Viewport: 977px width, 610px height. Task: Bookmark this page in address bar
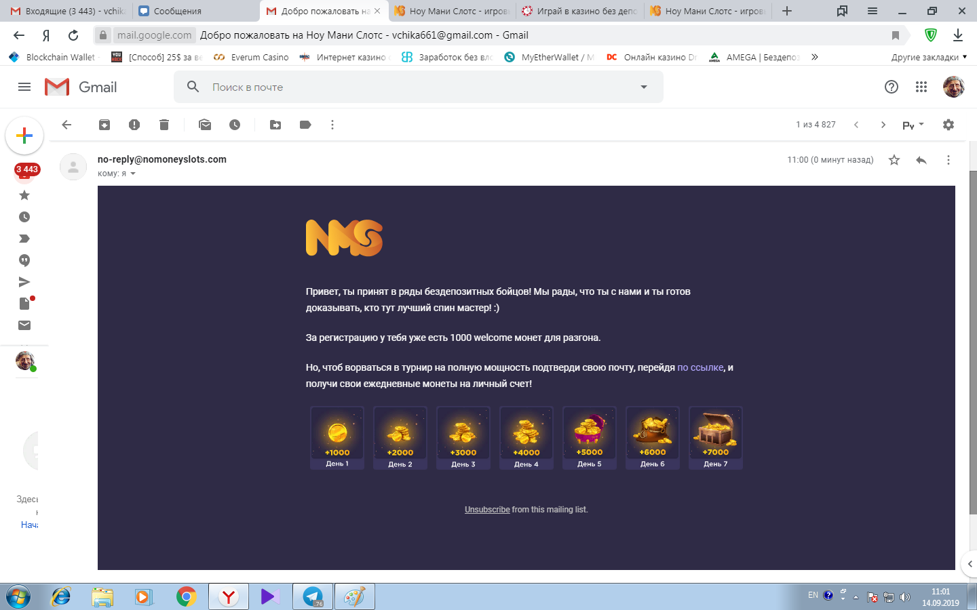click(896, 35)
